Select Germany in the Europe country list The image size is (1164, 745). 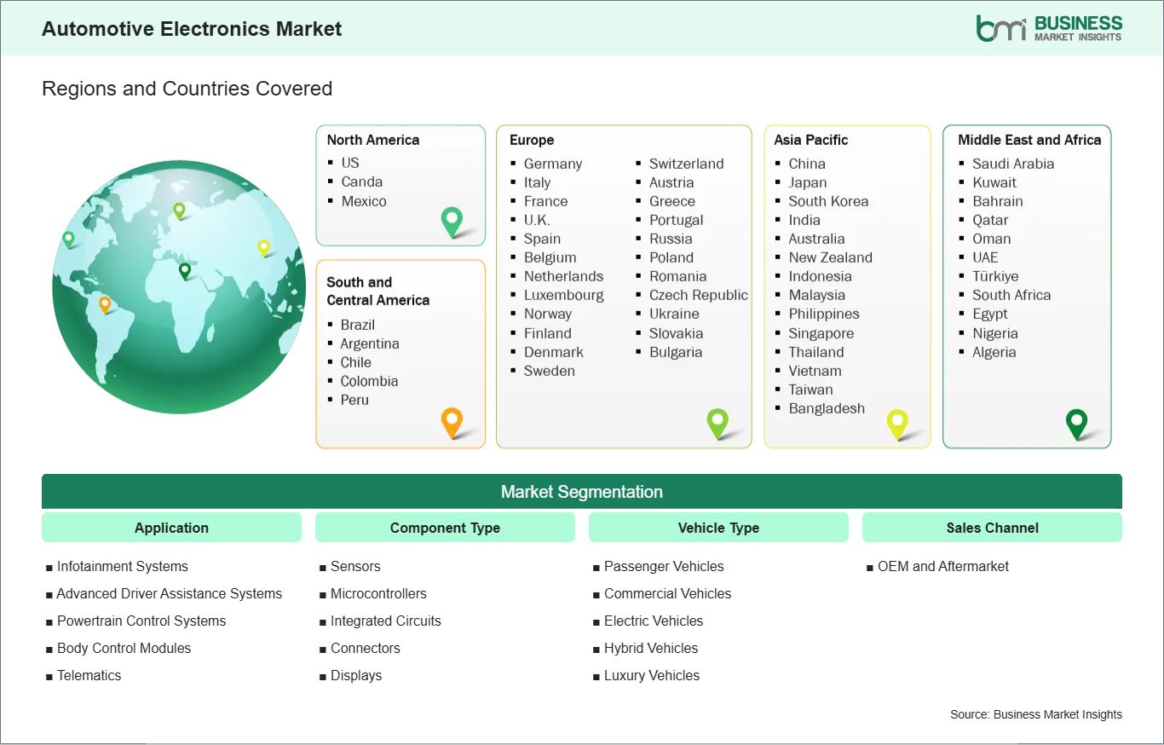point(554,164)
